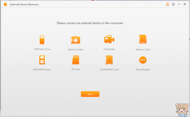Select the Memory Card icon

tap(143, 39)
